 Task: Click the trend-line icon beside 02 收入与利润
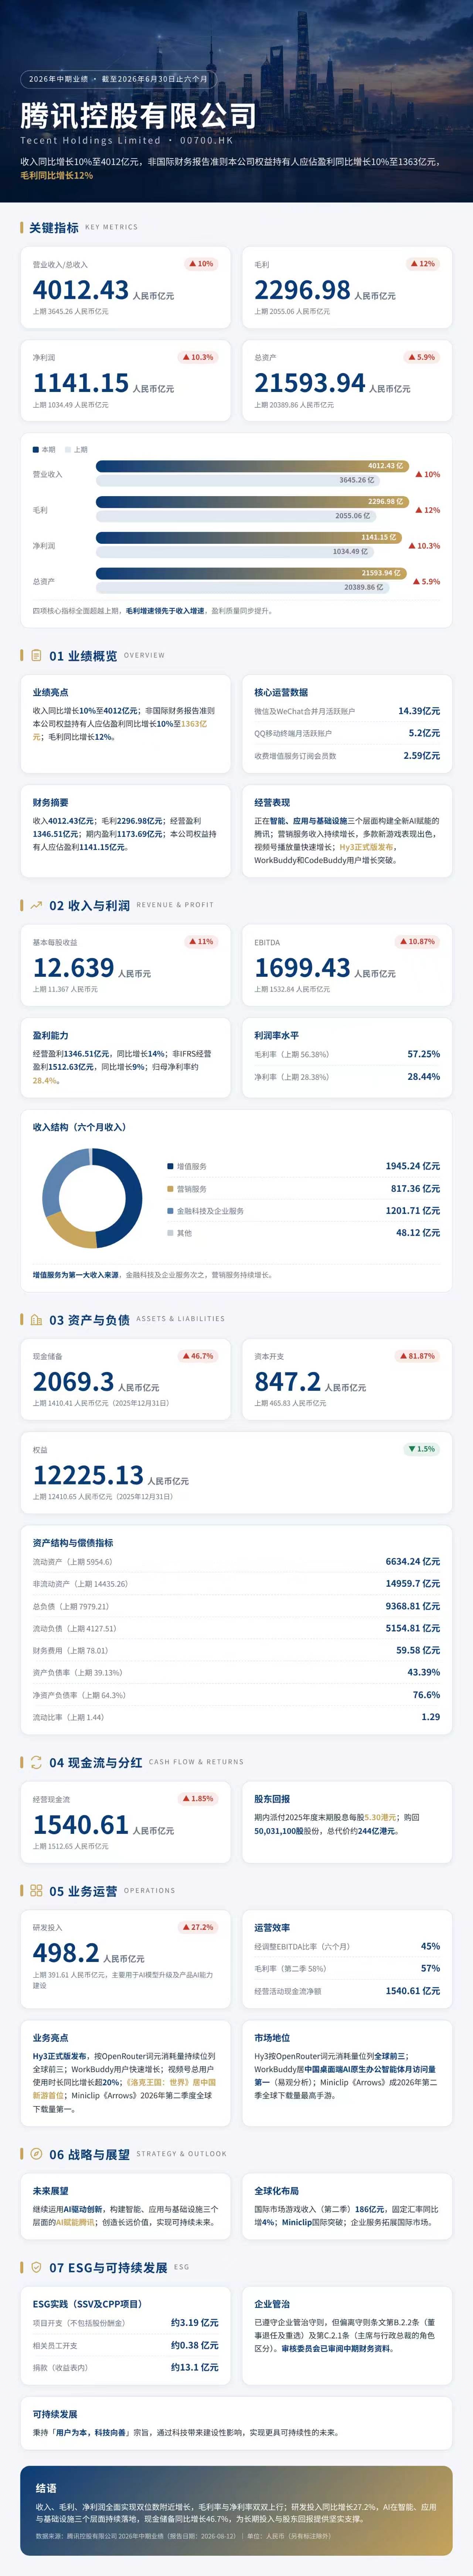[x=36, y=905]
